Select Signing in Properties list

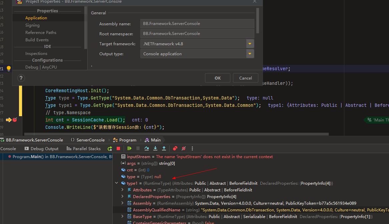click(x=32, y=25)
